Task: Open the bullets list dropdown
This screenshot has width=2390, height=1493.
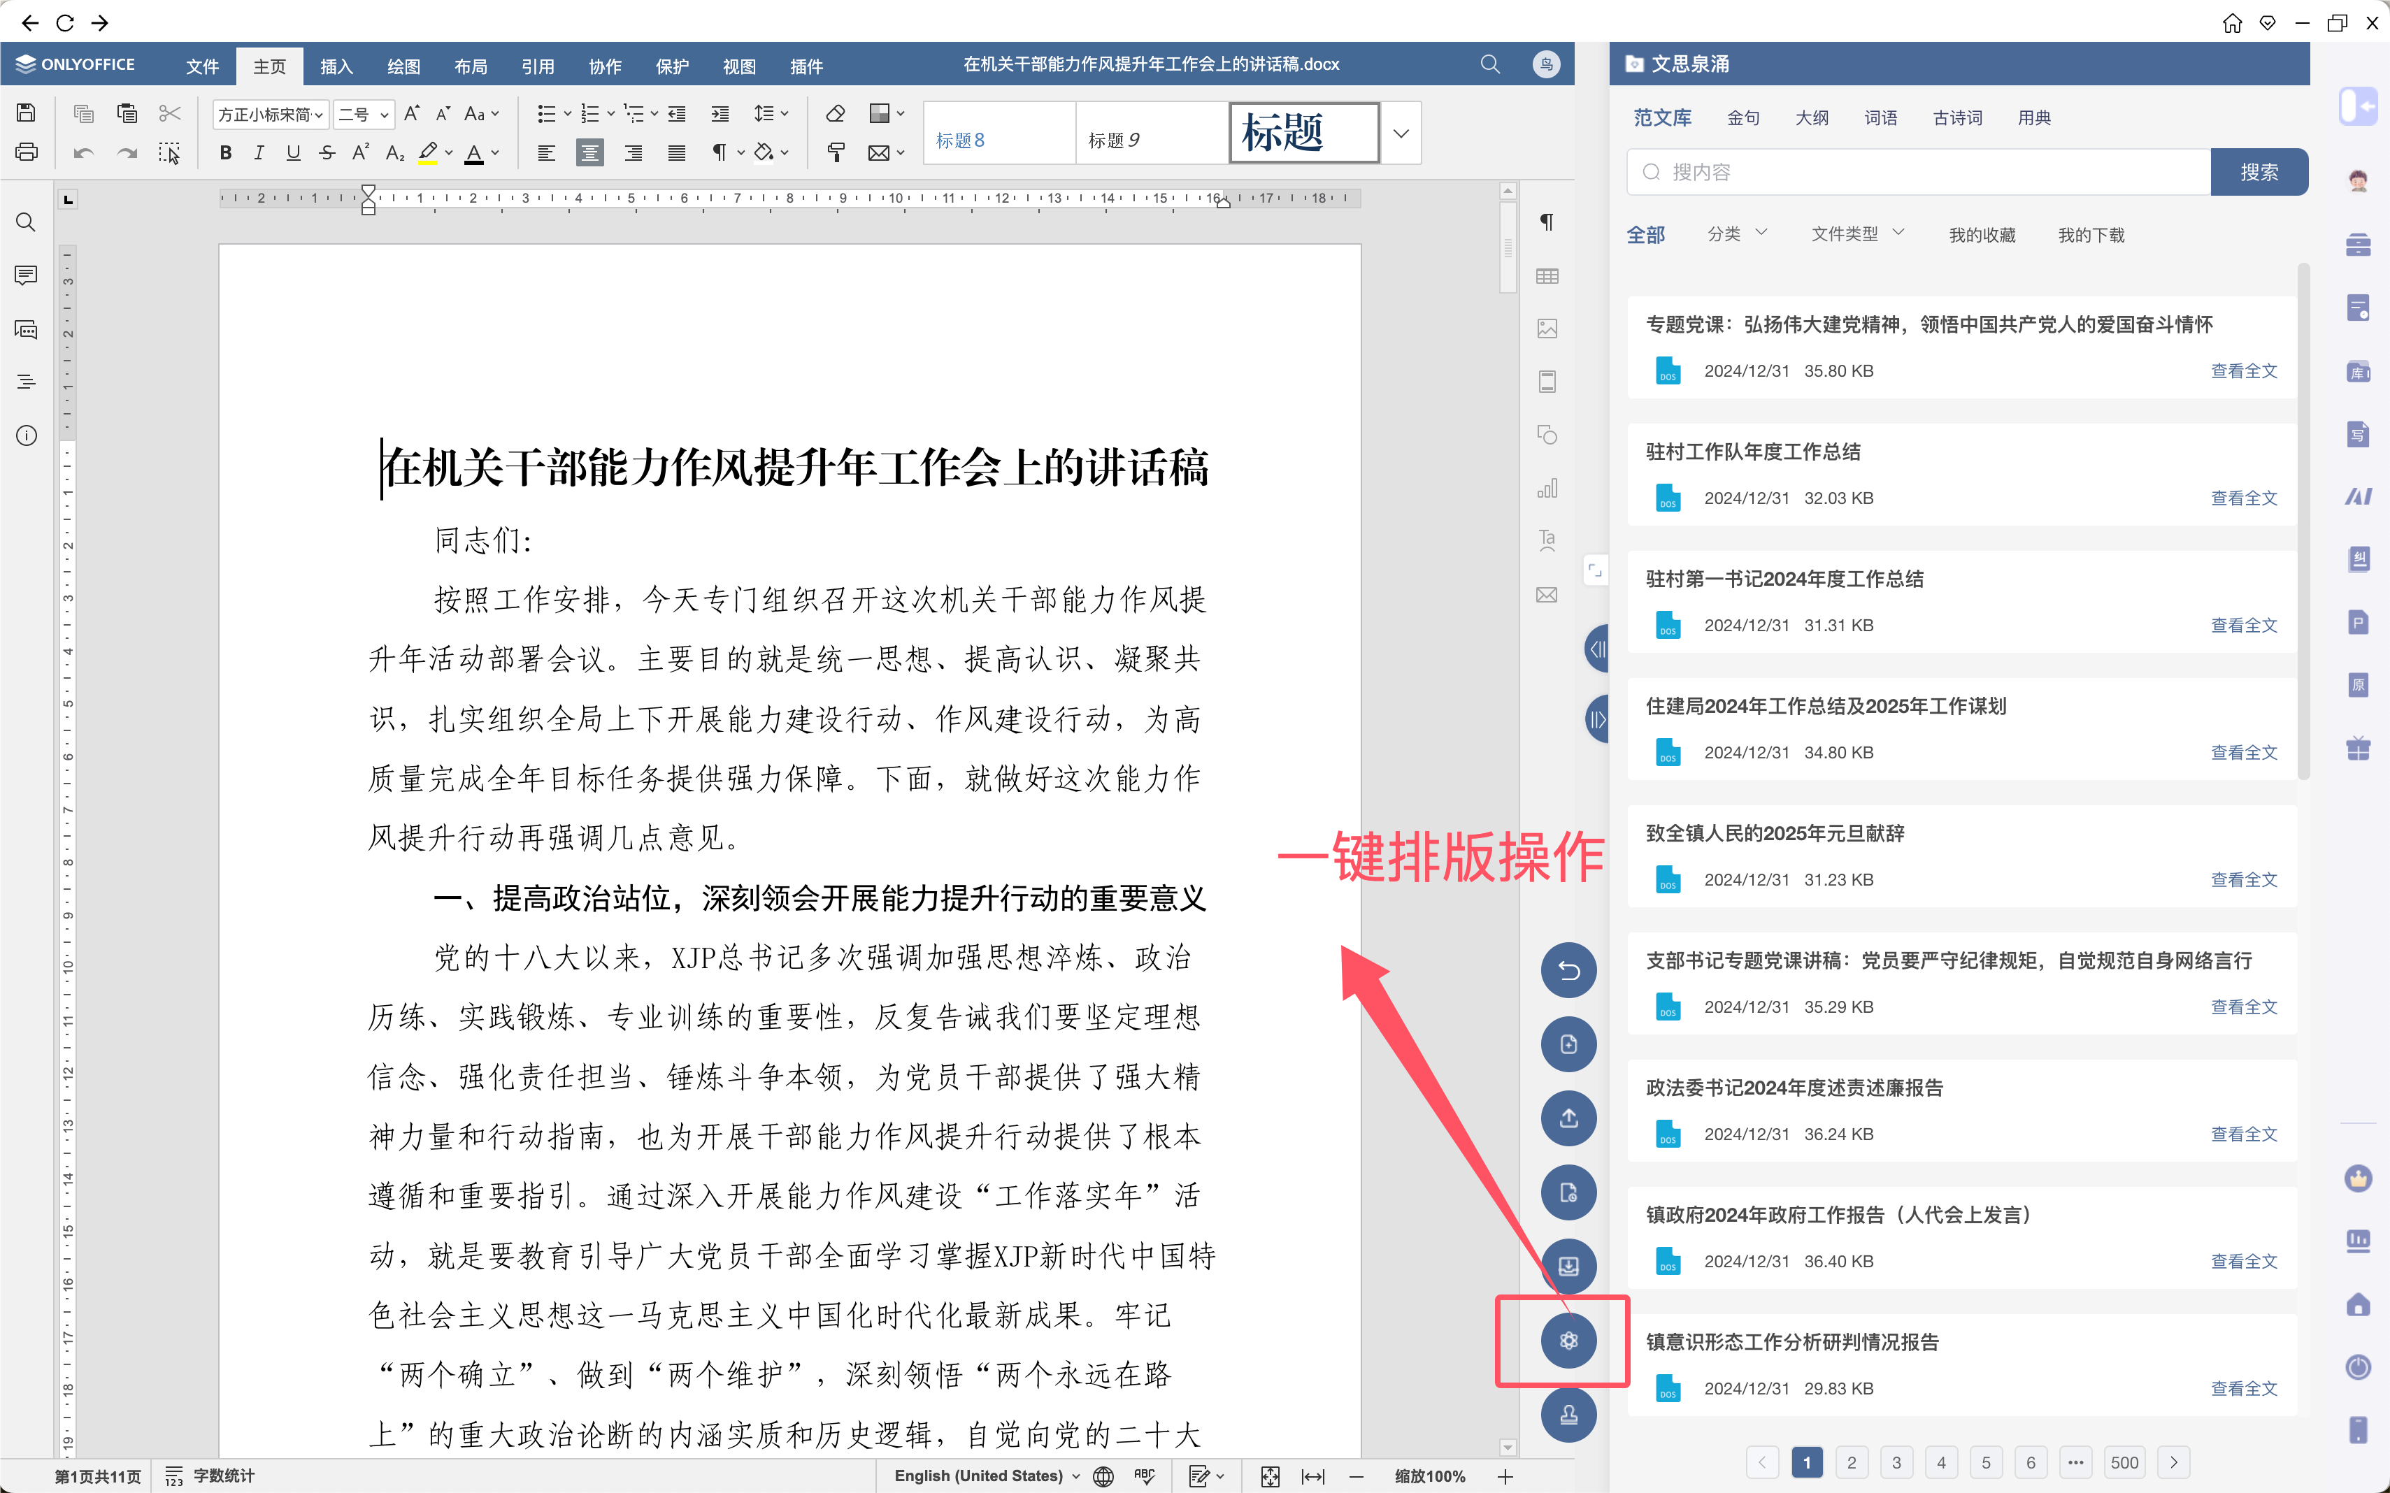Action: point(554,113)
